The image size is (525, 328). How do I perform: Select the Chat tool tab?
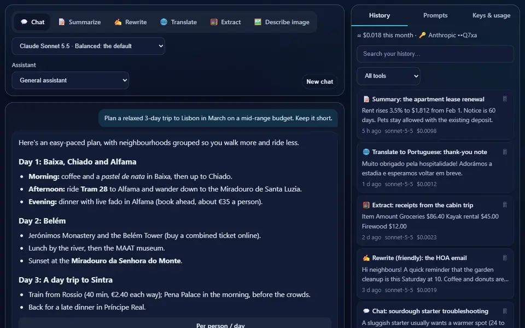[x=32, y=22]
